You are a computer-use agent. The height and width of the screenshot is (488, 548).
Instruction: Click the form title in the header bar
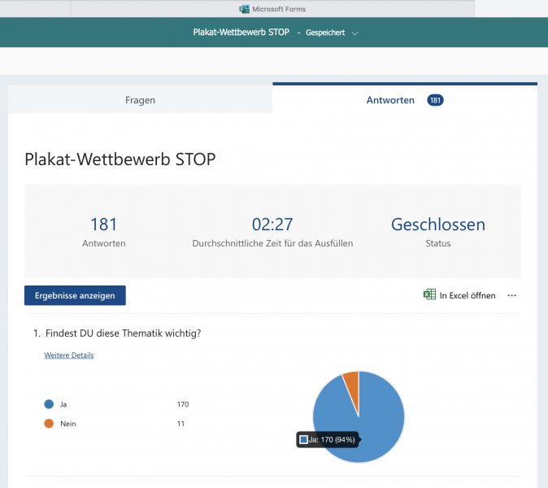(241, 33)
